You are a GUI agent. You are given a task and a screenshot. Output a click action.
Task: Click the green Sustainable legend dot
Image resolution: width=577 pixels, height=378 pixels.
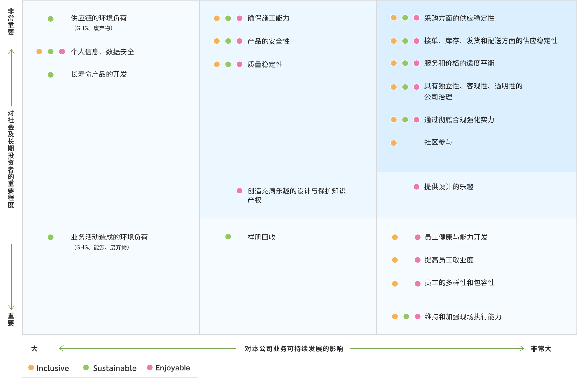point(86,367)
